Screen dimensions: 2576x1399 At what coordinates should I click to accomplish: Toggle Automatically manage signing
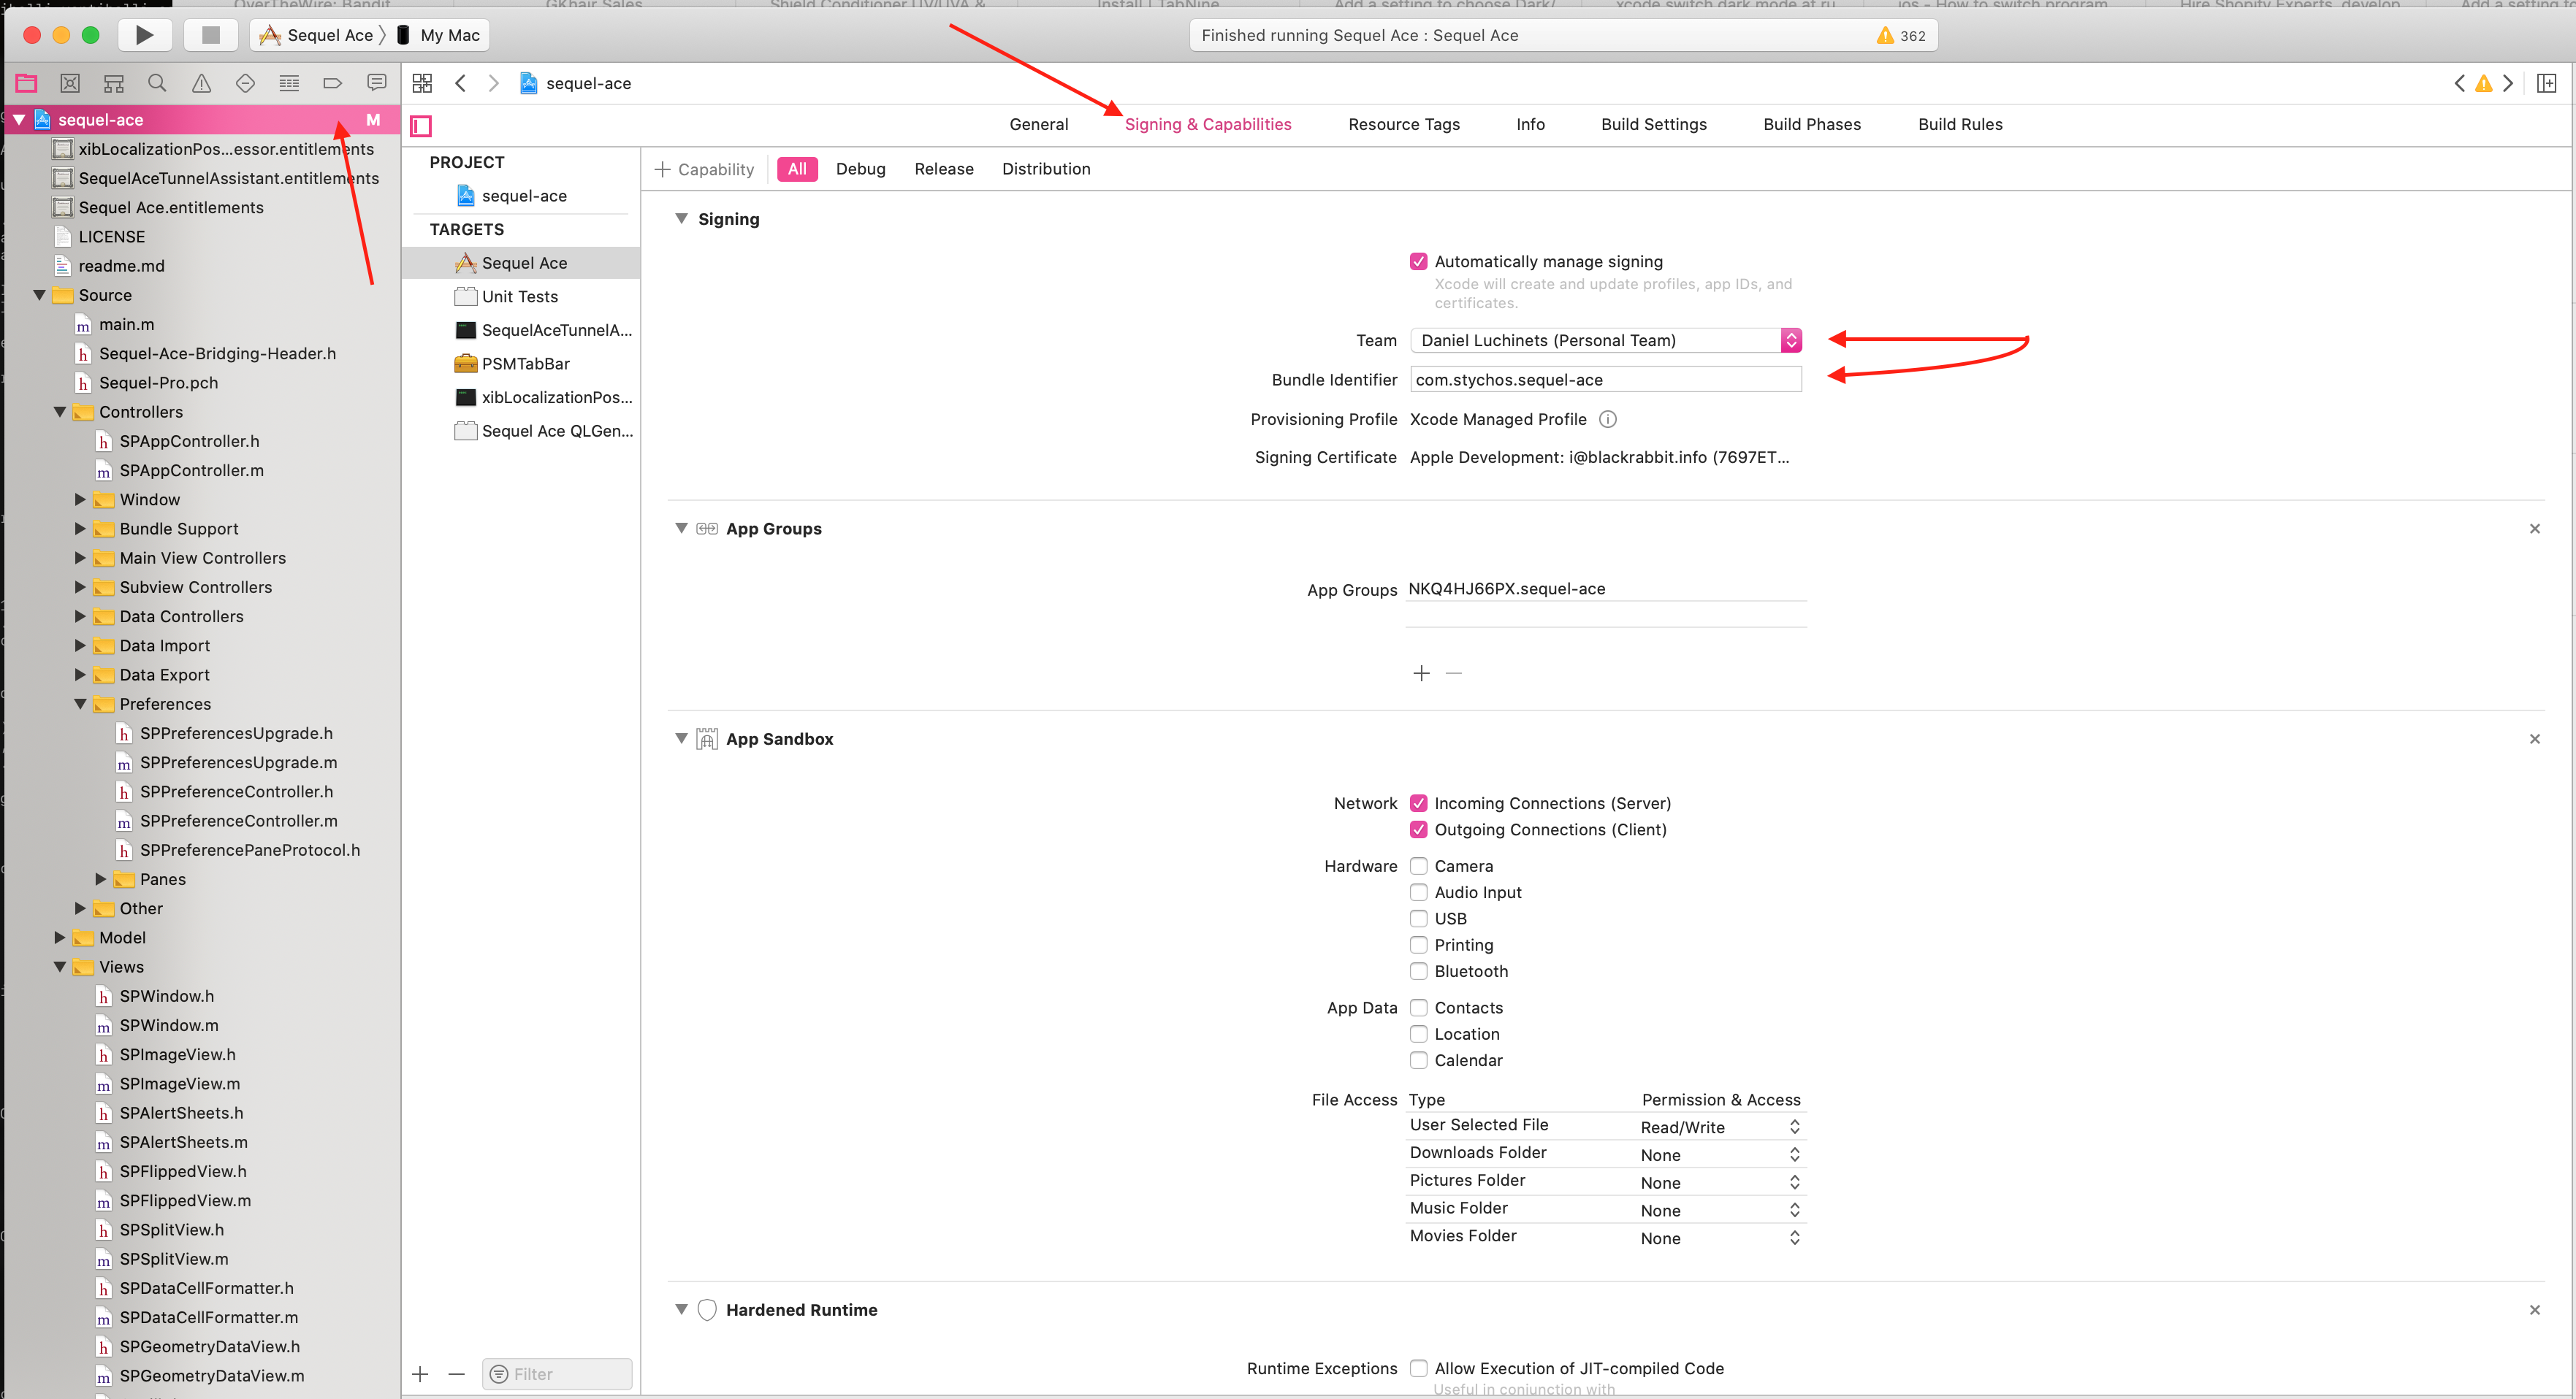coord(1418,262)
